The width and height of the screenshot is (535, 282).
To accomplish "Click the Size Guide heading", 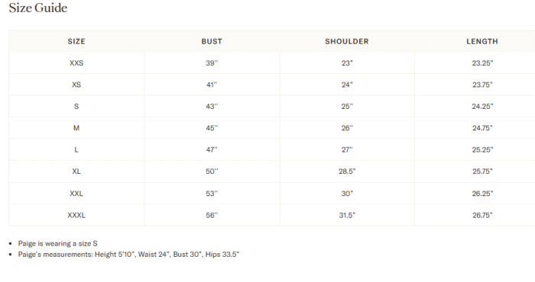I will tap(38, 8).
